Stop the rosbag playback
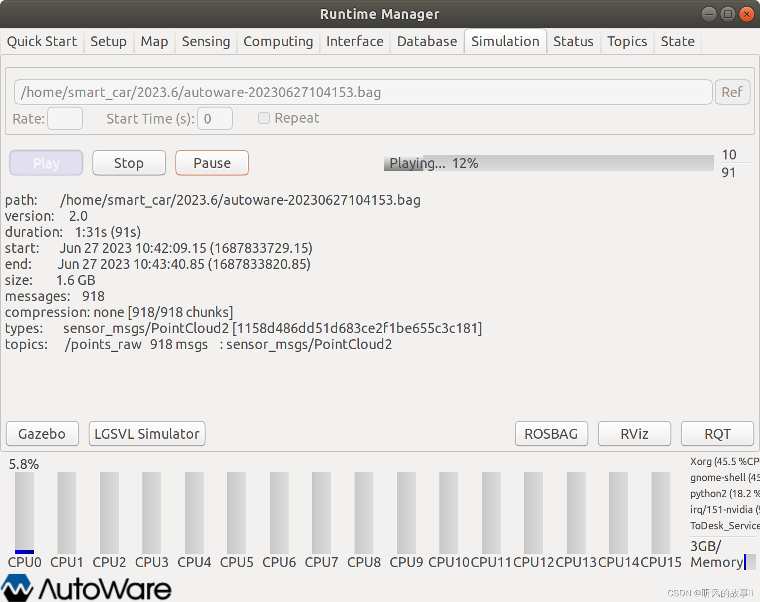 pos(129,163)
